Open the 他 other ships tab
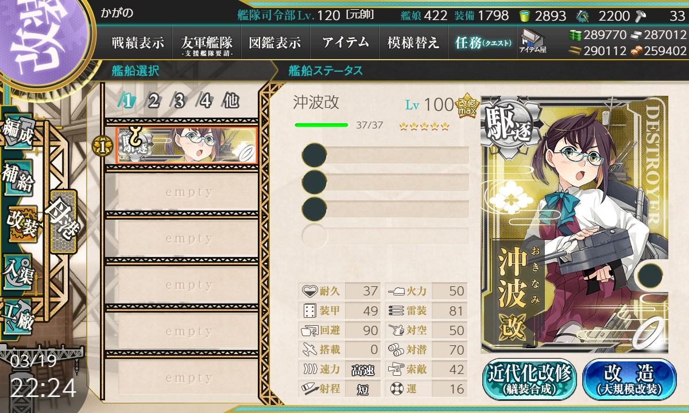The image size is (689, 413). pyautogui.click(x=231, y=101)
